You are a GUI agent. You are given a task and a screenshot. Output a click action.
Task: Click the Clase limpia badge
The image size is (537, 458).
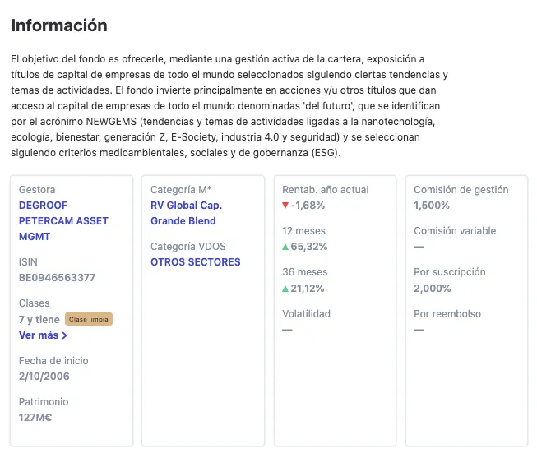(88, 319)
